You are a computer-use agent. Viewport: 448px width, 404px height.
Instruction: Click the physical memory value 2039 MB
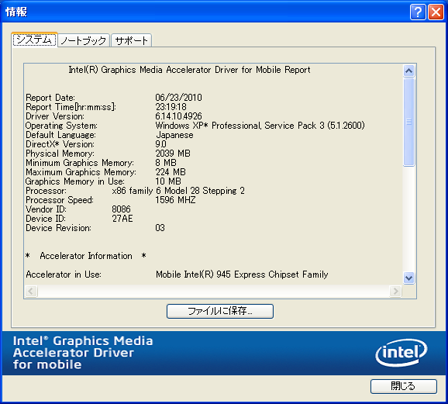pyautogui.click(x=173, y=154)
